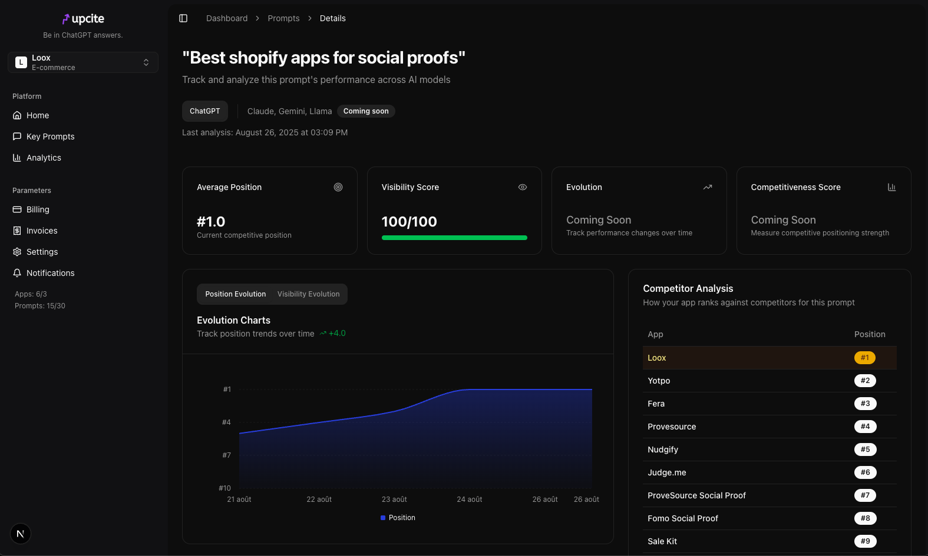Click the #5 position badge
The width and height of the screenshot is (928, 556).
(865, 450)
